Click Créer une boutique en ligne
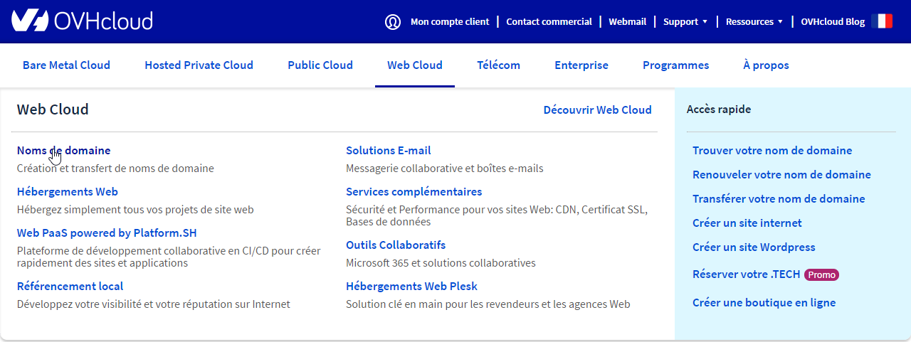 764,303
